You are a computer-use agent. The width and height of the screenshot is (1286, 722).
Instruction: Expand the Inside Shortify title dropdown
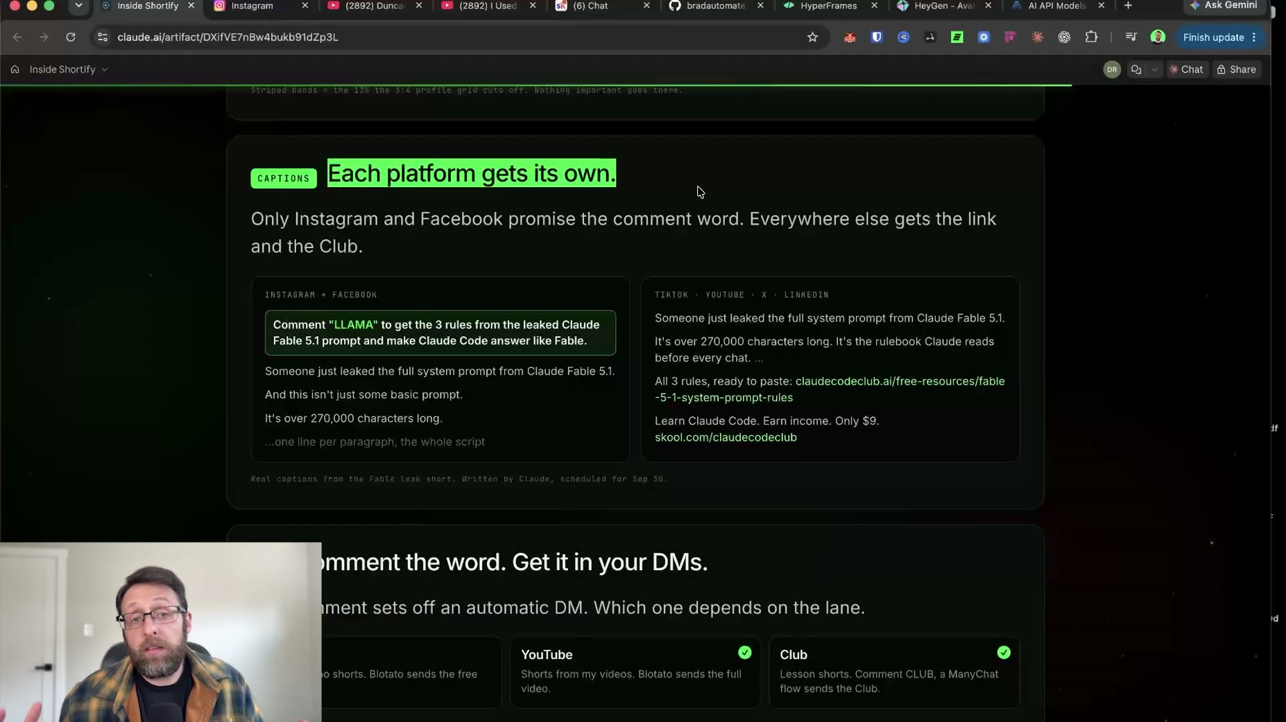click(x=105, y=69)
